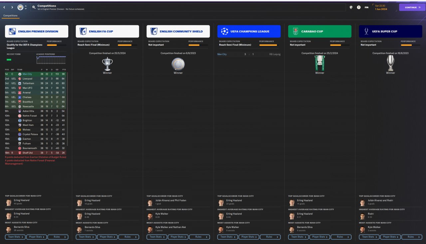This screenshot has width=426, height=244.
Task: Open the English FA Cup header
Action: point(107,32)
